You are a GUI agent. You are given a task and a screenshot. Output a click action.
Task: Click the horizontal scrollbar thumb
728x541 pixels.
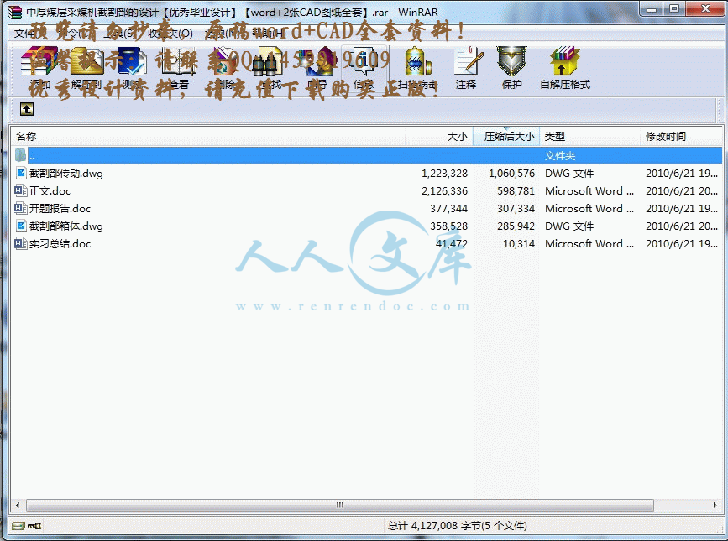click(340, 505)
